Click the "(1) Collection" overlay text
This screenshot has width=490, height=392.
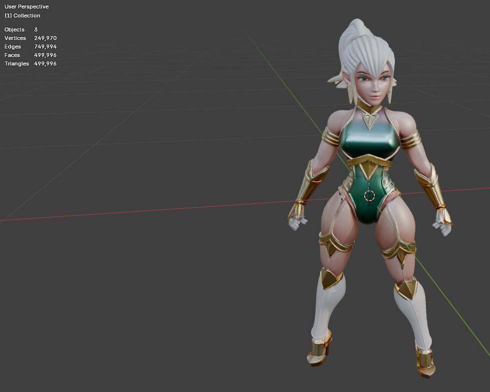tap(23, 15)
